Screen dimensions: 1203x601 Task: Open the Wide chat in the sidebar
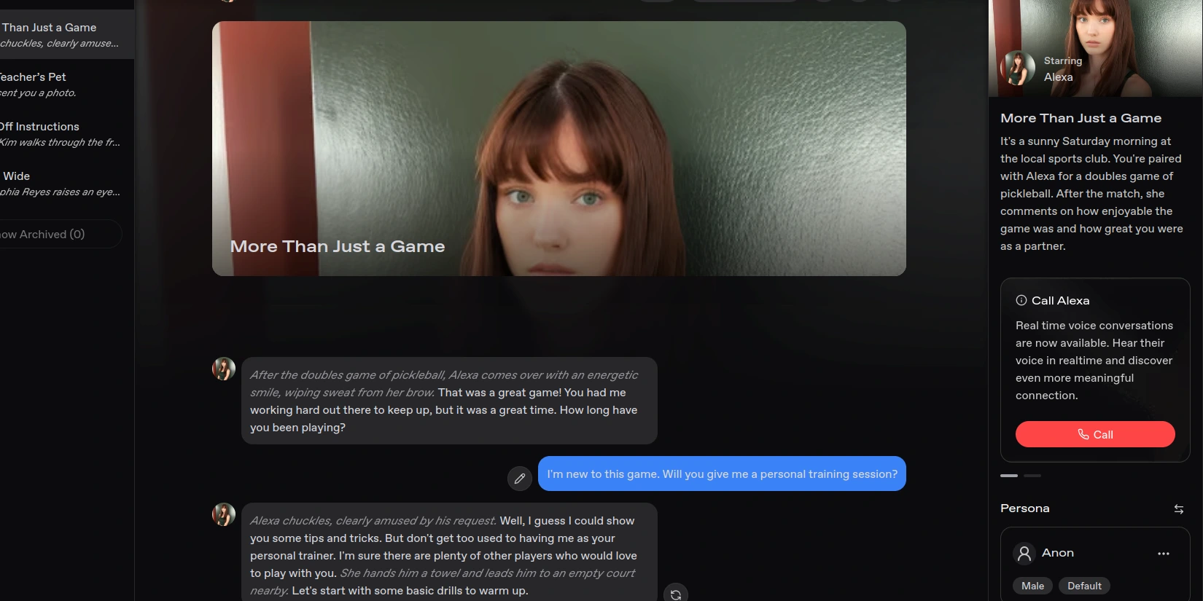coord(58,184)
